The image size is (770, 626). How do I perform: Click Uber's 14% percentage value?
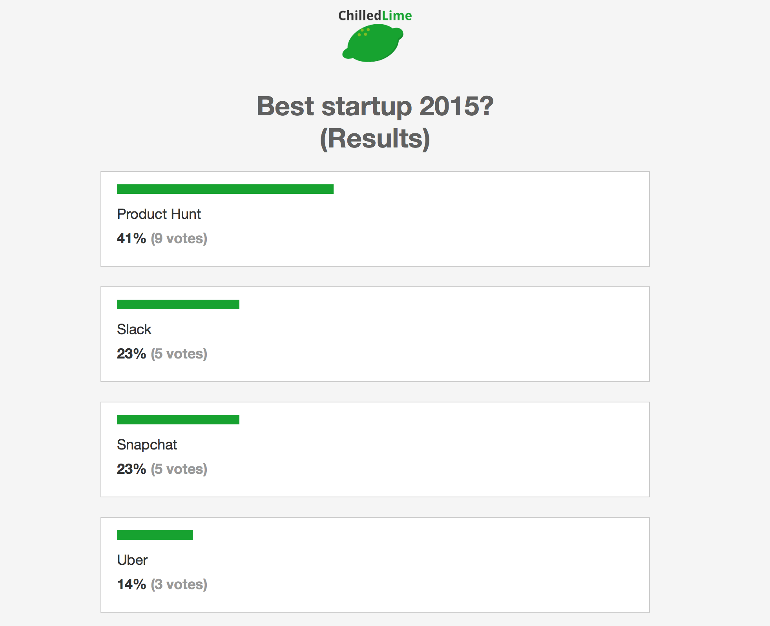click(131, 584)
